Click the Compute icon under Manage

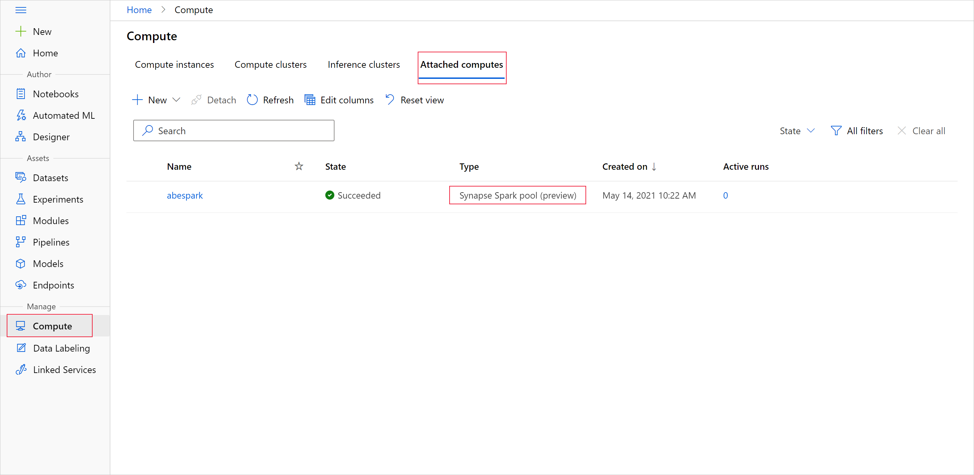pyautogui.click(x=20, y=326)
